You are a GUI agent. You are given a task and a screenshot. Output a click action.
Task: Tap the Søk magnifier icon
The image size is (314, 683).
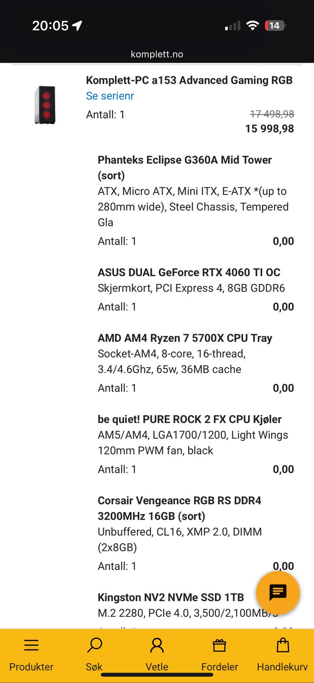coord(94,645)
